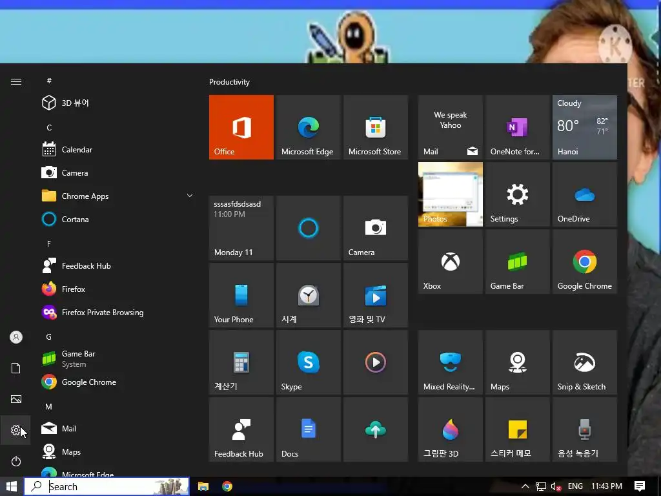661x496 pixels.
Task: Click the G section header
Action: (49, 337)
